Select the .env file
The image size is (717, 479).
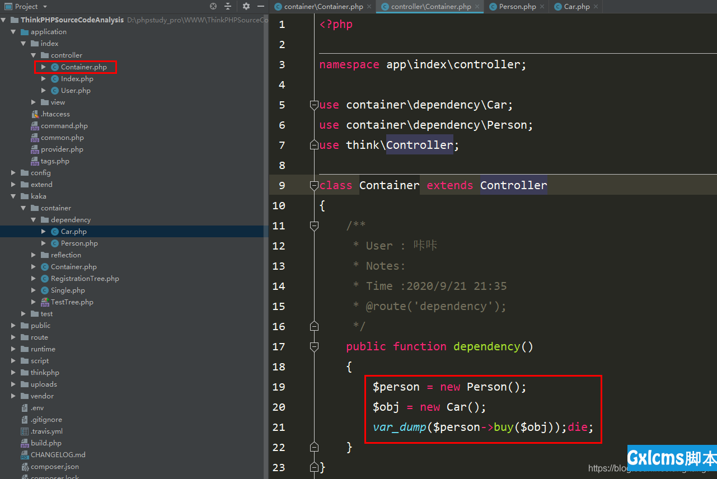click(37, 408)
